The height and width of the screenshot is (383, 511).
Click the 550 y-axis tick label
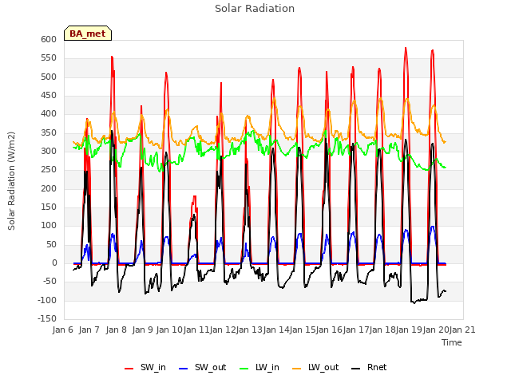coord(49,58)
